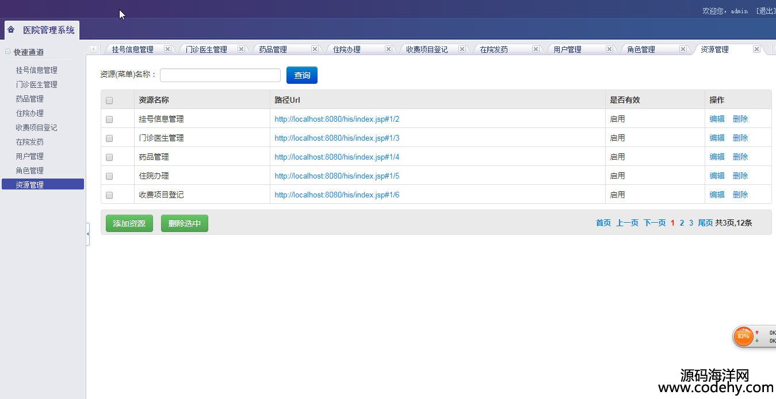Check the box for 门诊医生管理 row
Screen dimensions: 776x399
coord(109,138)
